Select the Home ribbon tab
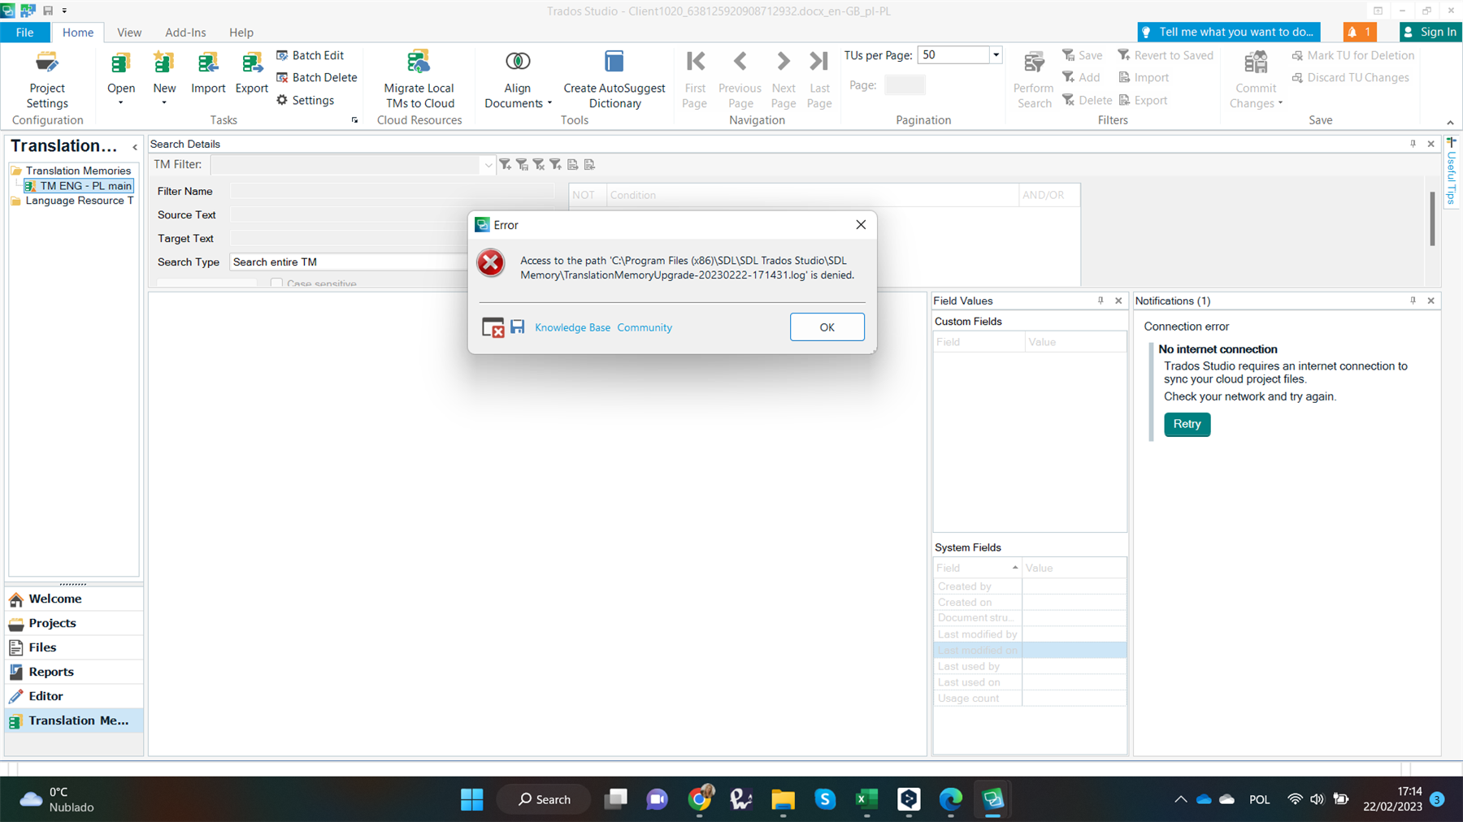Viewport: 1463px width, 822px height. pos(78,32)
